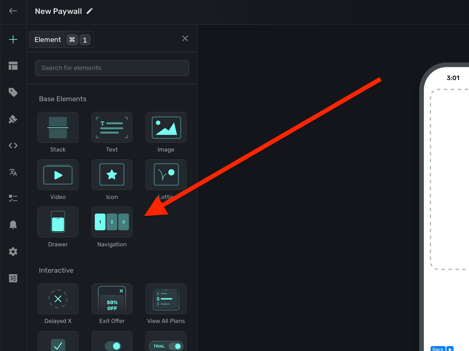Insert a Text element

[x=112, y=128]
